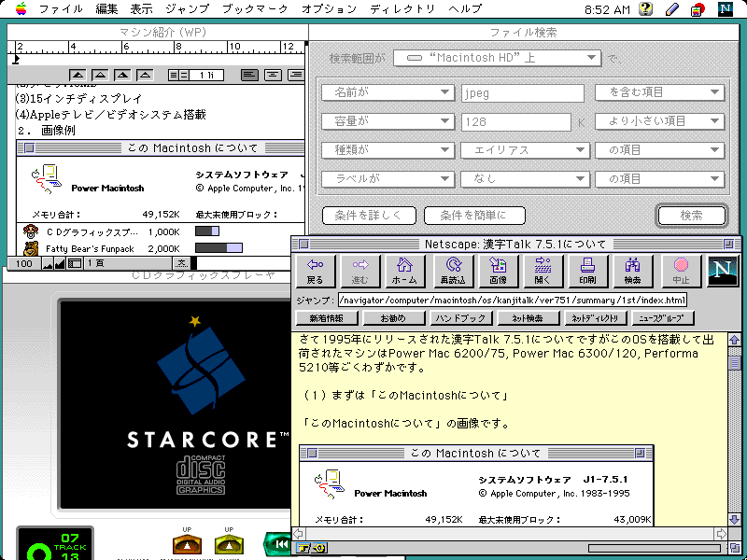Go to Home (ホーム) in Netscape
Viewport: 747px width, 560px height.
coord(404,271)
